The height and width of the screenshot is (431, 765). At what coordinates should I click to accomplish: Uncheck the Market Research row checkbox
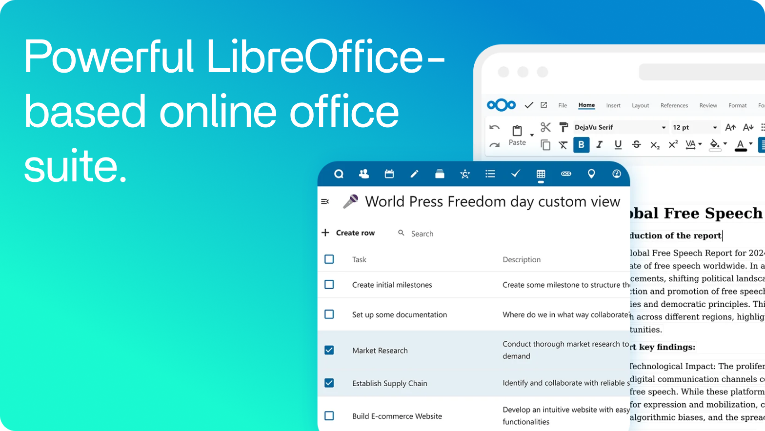(x=329, y=350)
